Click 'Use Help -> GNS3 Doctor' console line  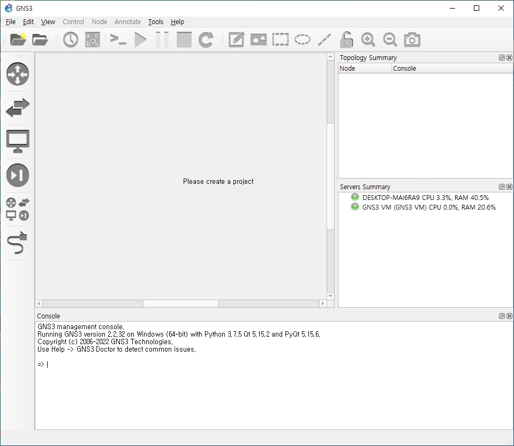point(117,349)
